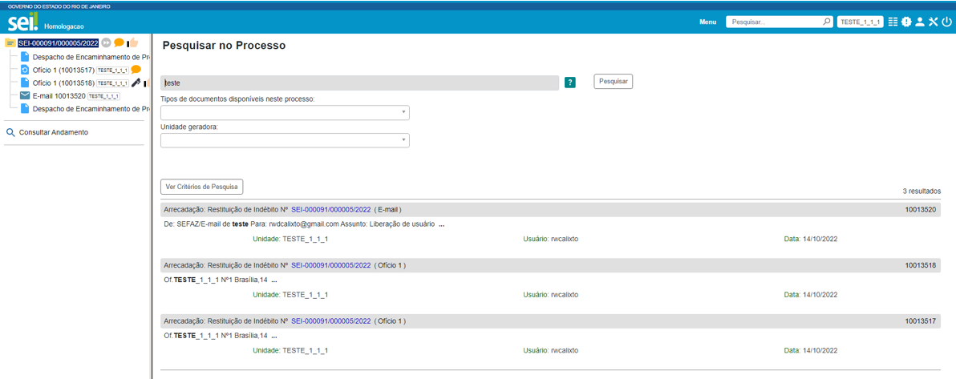Viewport: 956px width, 379px height.
Task: Open the Tipos de documentos dropdown
Action: pyautogui.click(x=285, y=113)
